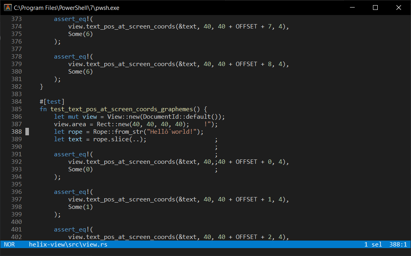Viewport: 411px width, 256px height.
Task: Click 'View::new(DocumentId::default());' on line 386
Action: pos(166,117)
